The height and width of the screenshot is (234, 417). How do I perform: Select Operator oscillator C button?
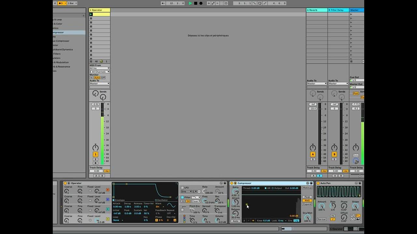tap(108, 200)
